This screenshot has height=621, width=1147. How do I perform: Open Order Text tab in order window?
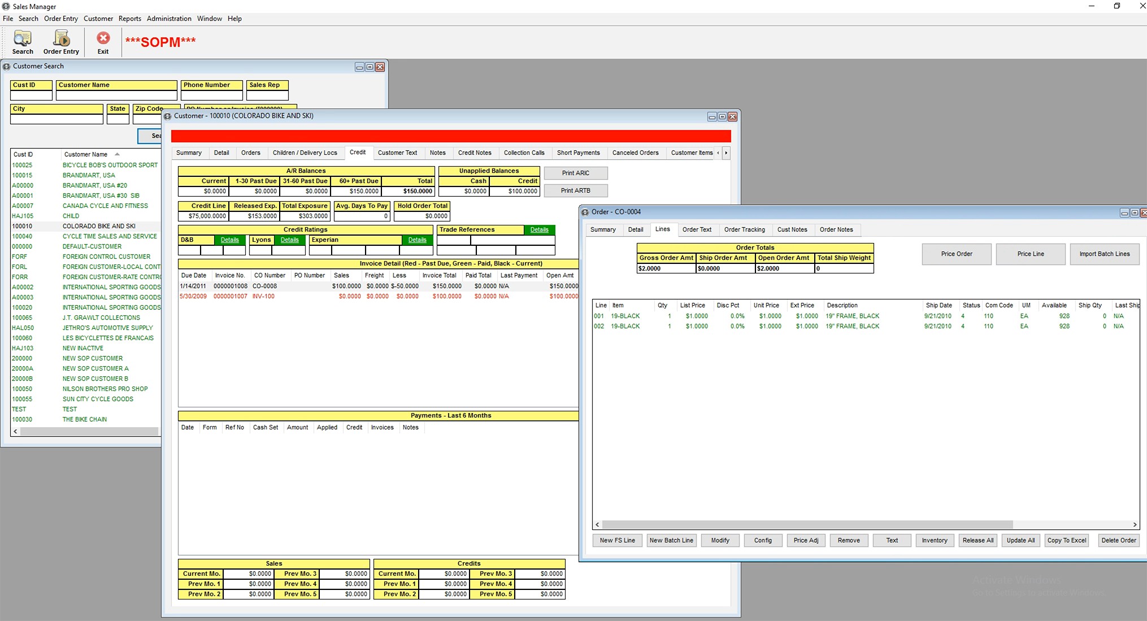697,230
